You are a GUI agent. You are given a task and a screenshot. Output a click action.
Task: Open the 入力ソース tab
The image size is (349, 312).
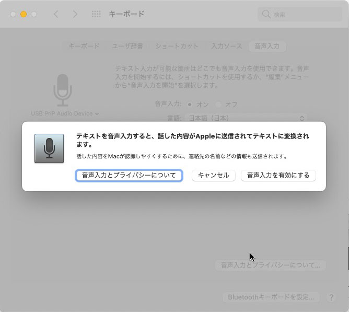point(226,47)
